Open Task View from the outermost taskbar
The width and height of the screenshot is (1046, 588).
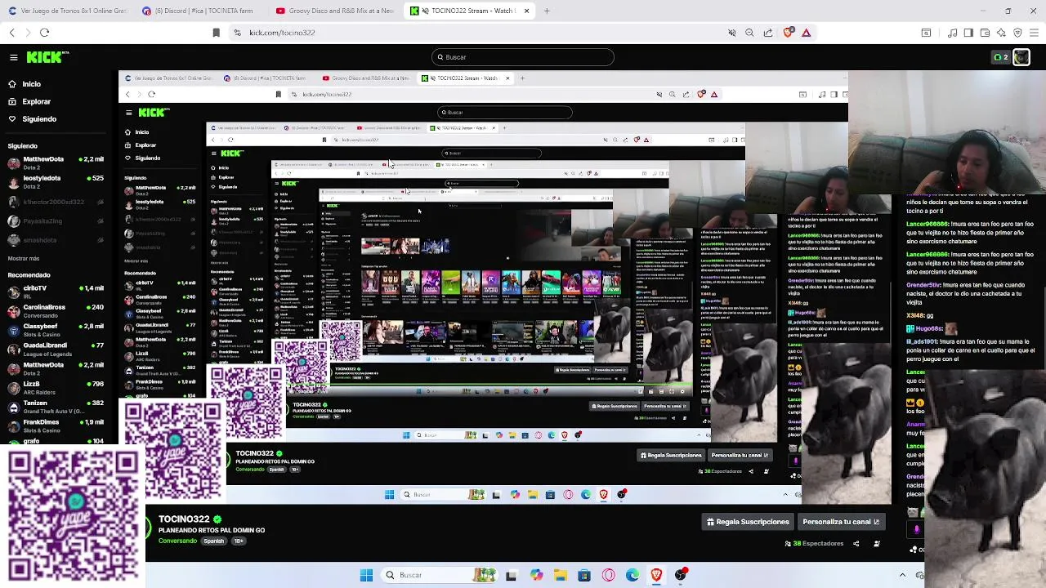[x=511, y=575]
